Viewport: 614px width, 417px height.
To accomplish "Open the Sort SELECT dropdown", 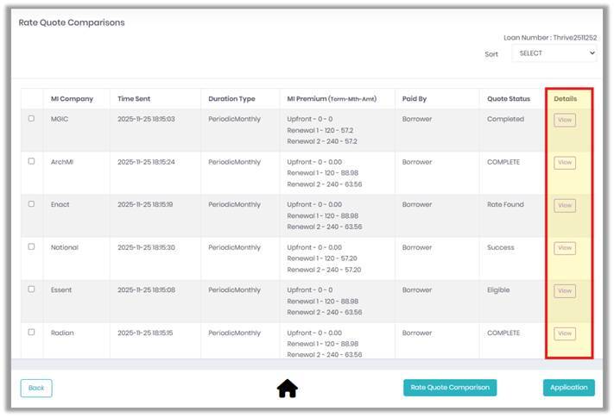I will click(x=554, y=53).
